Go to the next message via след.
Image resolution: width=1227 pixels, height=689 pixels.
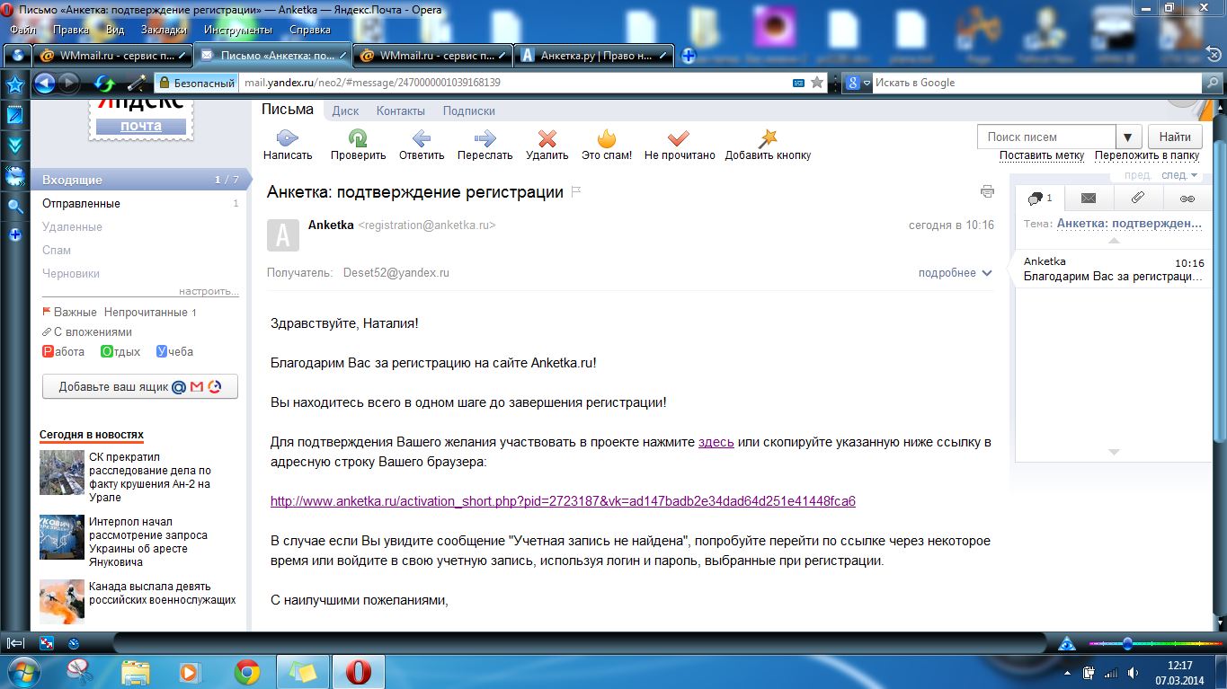click(1179, 175)
